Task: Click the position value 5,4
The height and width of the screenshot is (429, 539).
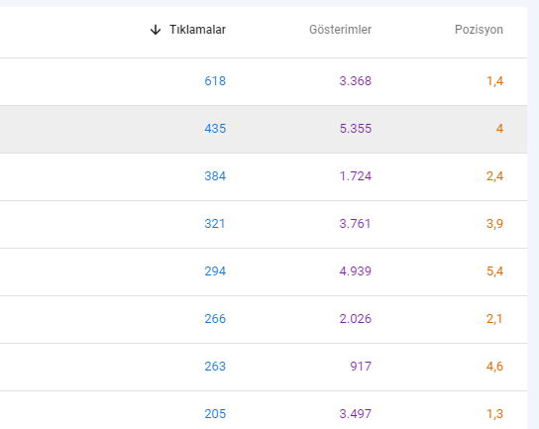Action: (x=494, y=271)
